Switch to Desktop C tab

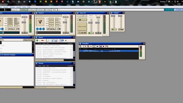point(40,10)
